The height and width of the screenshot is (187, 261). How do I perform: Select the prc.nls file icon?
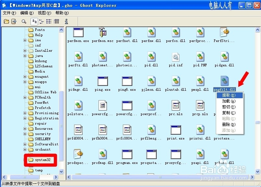tap(176, 105)
